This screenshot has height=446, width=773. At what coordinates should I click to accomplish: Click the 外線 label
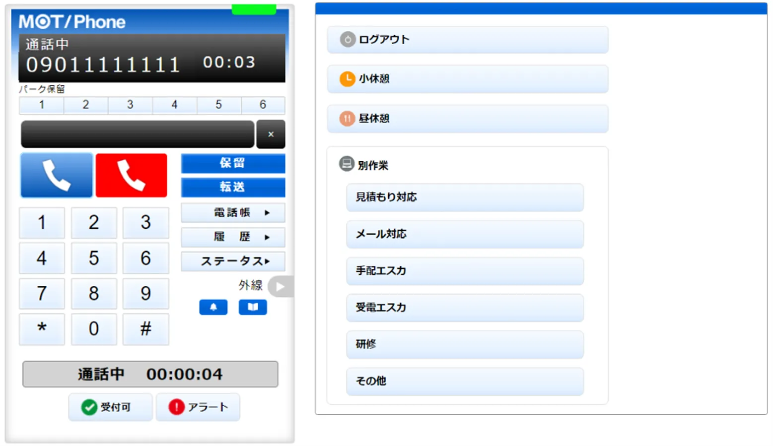[250, 285]
